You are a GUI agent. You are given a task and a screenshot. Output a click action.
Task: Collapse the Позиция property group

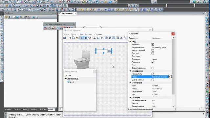click(x=130, y=97)
